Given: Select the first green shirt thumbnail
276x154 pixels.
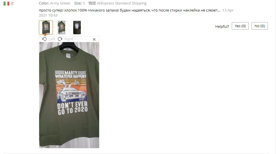Looking at the screenshot, I should coord(46,27).
